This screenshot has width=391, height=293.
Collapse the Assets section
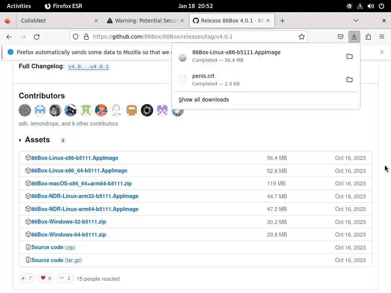coord(34,140)
